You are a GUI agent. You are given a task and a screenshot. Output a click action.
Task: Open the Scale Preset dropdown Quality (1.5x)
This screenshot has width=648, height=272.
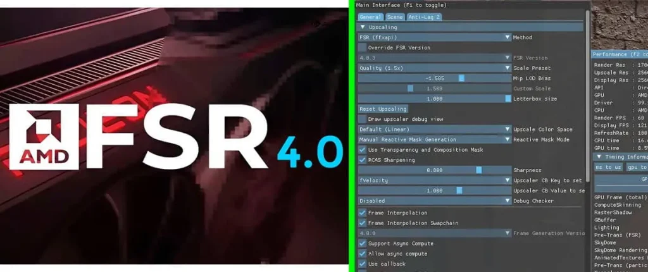pyautogui.click(x=435, y=68)
